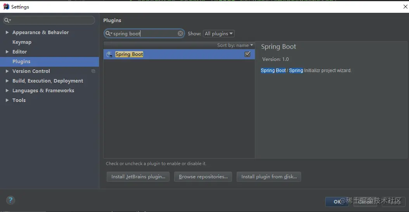The width and height of the screenshot is (409, 212).
Task: Select Keymap in settings tree
Action: (x=22, y=42)
